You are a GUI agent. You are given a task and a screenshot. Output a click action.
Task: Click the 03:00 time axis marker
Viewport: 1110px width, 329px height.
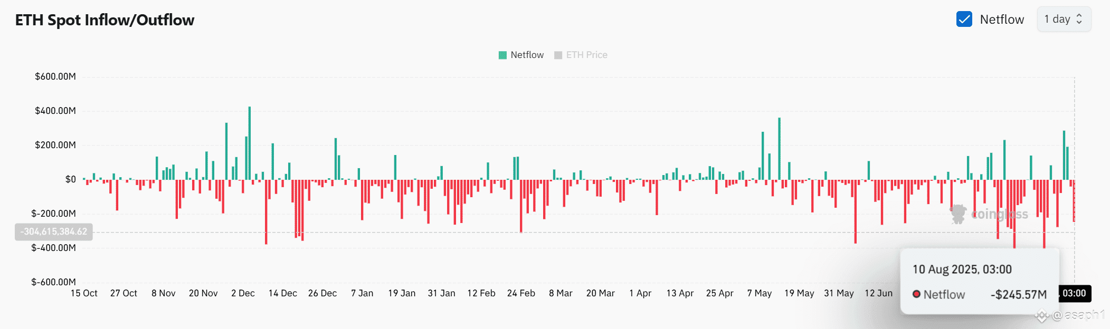(x=1074, y=293)
